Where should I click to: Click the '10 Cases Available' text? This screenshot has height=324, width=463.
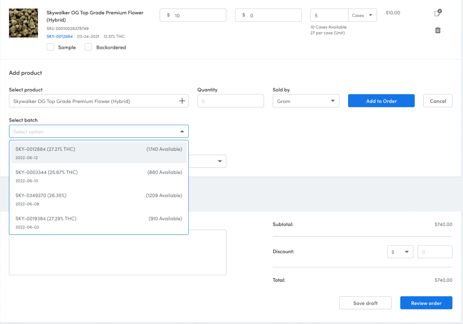click(x=328, y=27)
